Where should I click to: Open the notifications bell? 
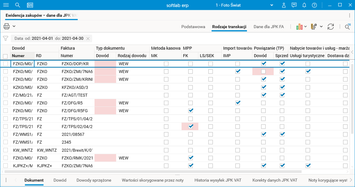tap(304, 5)
